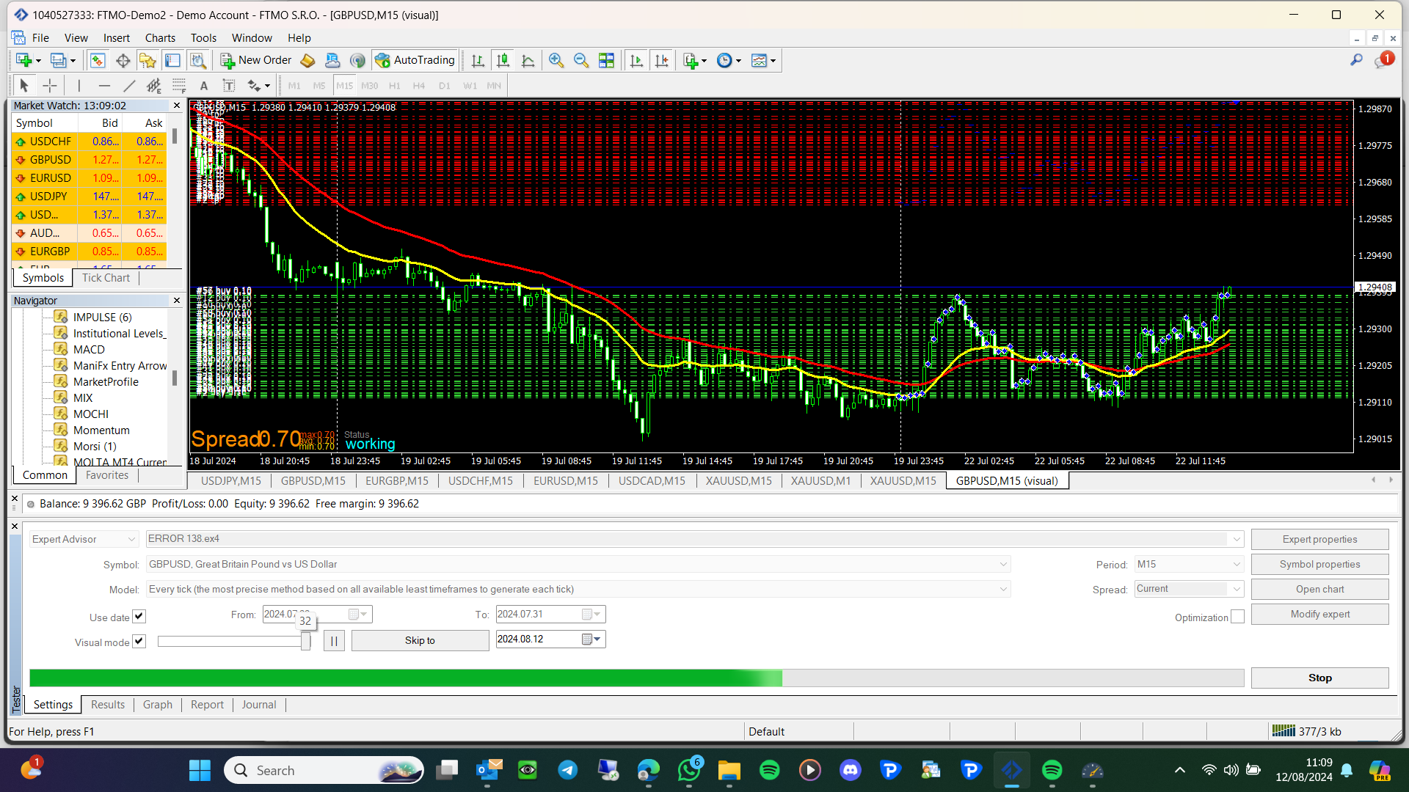Image resolution: width=1409 pixels, height=792 pixels.
Task: Disable the Visual mode checkbox
Action: click(x=139, y=642)
